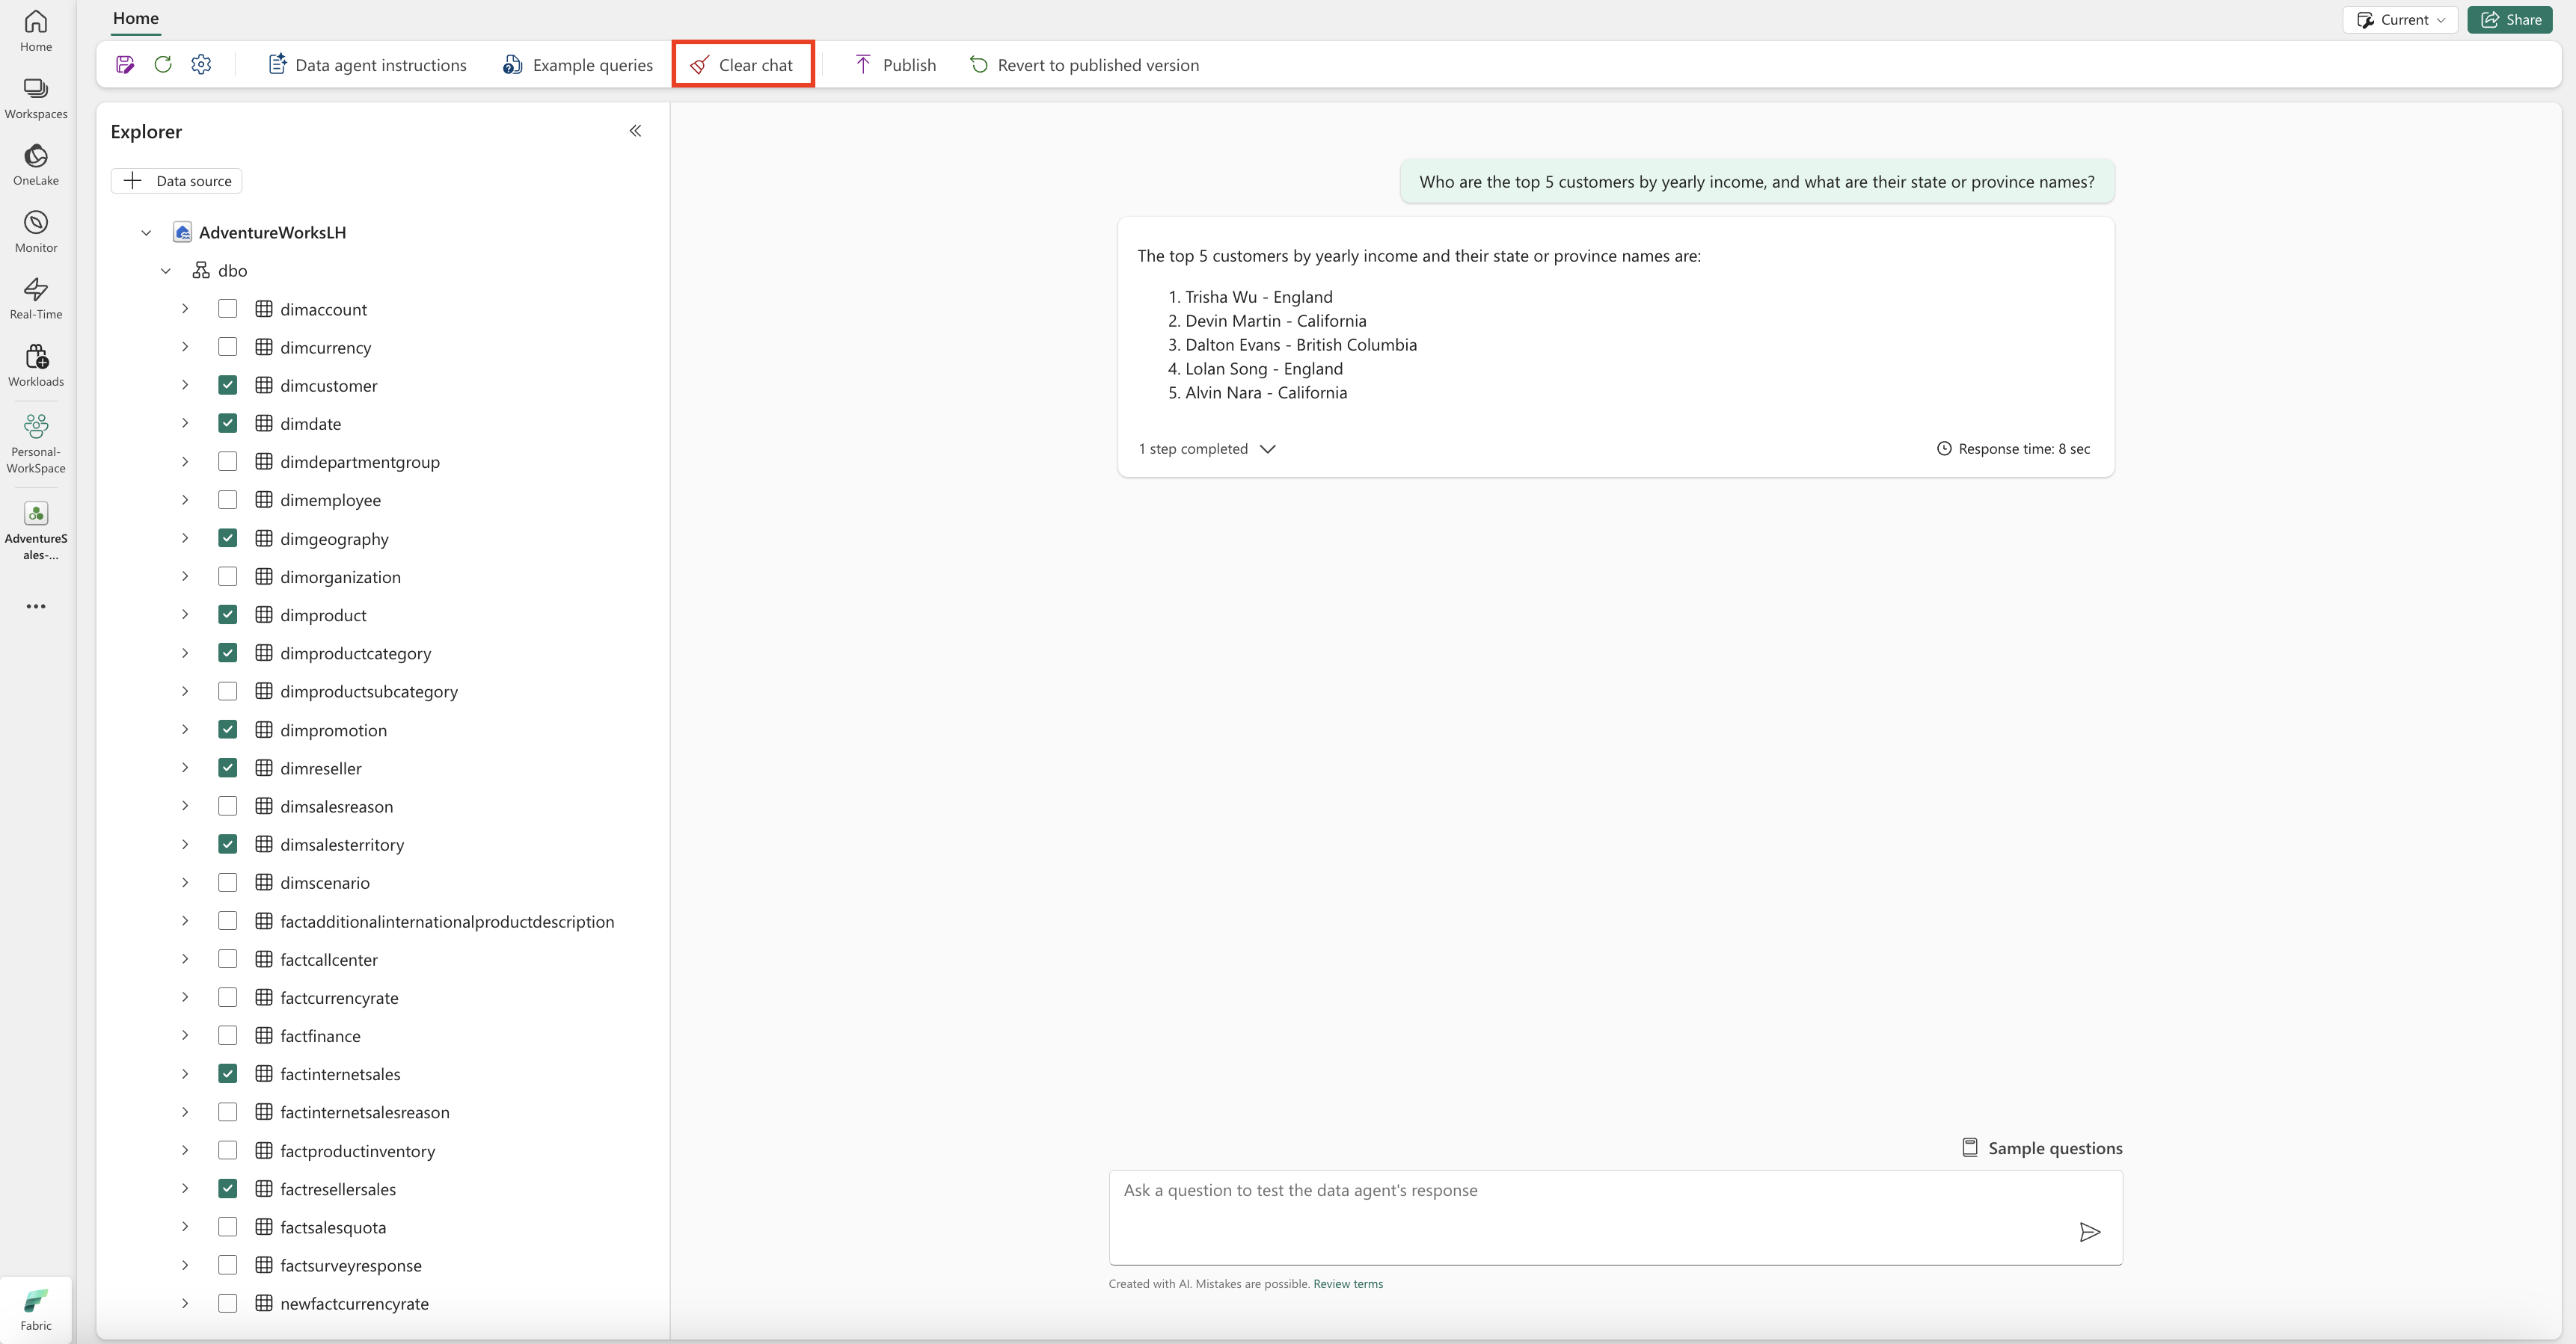
Task: Expand the dimdepartmentgroup table columns
Action: click(x=185, y=463)
